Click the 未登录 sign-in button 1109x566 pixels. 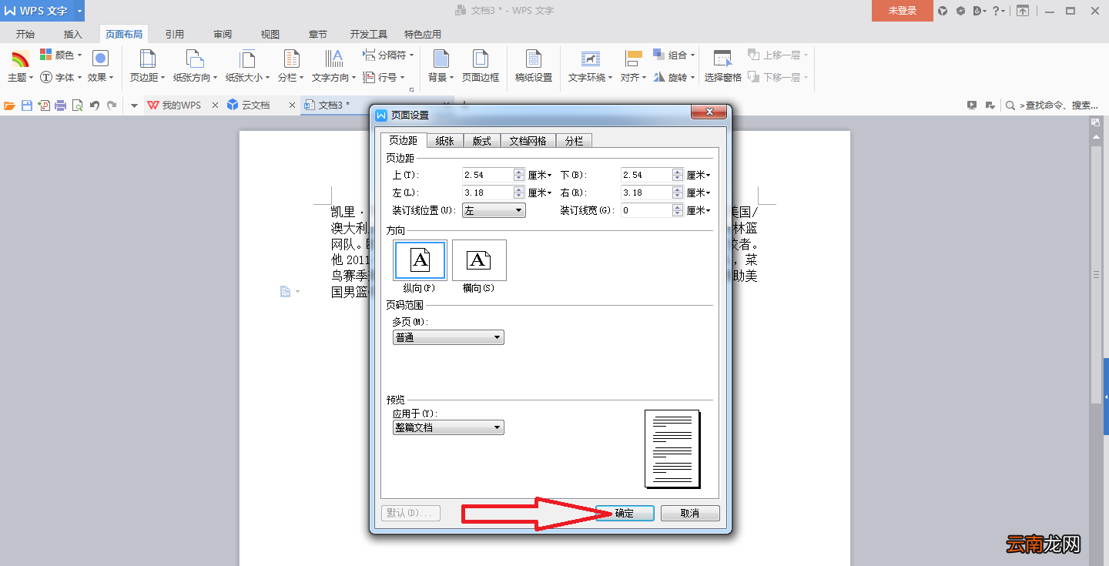(902, 11)
